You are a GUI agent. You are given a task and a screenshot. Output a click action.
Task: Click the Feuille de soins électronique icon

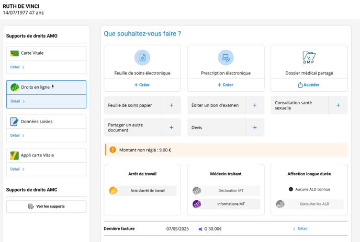(x=142, y=58)
